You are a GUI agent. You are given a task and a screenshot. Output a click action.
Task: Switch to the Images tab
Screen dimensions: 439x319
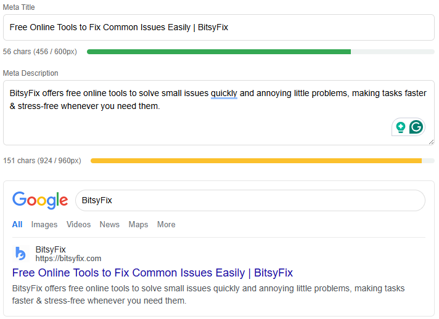[44, 225]
